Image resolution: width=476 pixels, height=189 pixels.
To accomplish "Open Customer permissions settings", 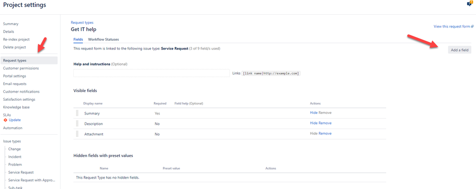I will click(x=21, y=68).
